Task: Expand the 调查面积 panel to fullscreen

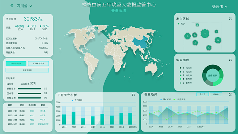Action: (x=230, y=60)
